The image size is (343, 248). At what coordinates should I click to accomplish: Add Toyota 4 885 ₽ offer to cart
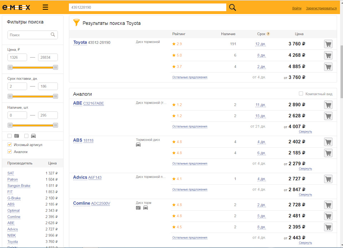328,67
